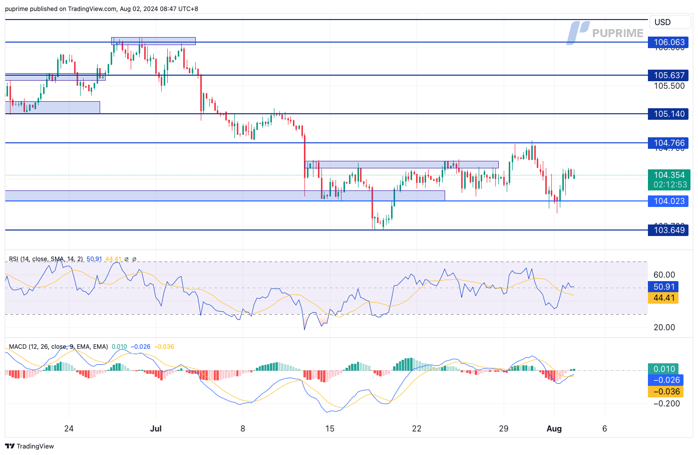Click the first null symbol in RSI legend
This screenshot has height=455, width=698.
point(127,259)
